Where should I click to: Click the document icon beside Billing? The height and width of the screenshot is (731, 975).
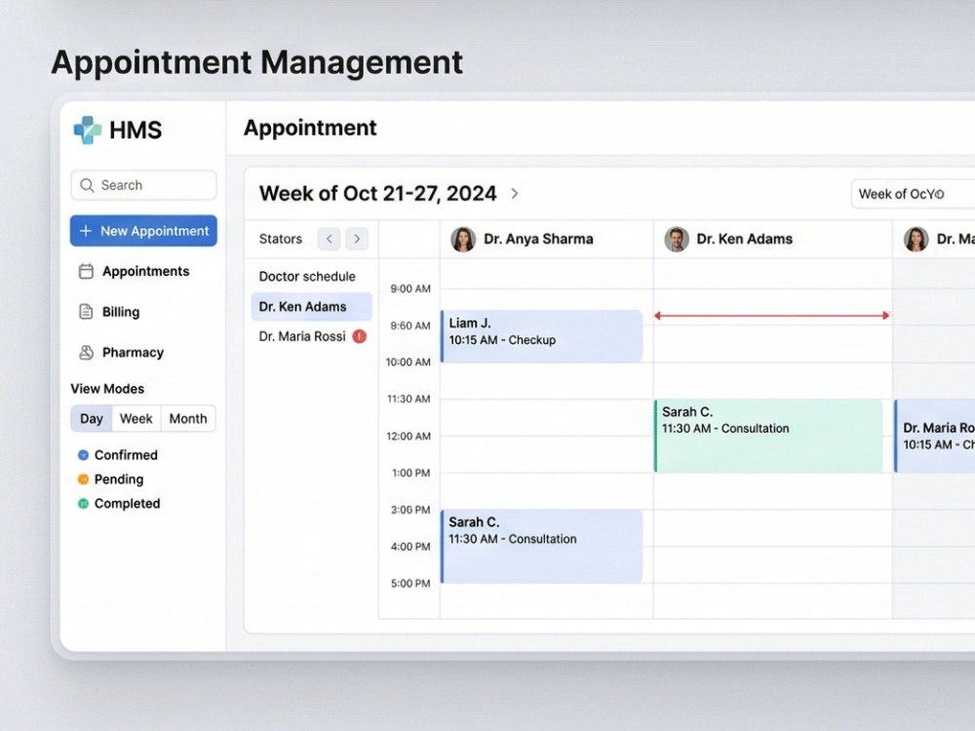86,312
